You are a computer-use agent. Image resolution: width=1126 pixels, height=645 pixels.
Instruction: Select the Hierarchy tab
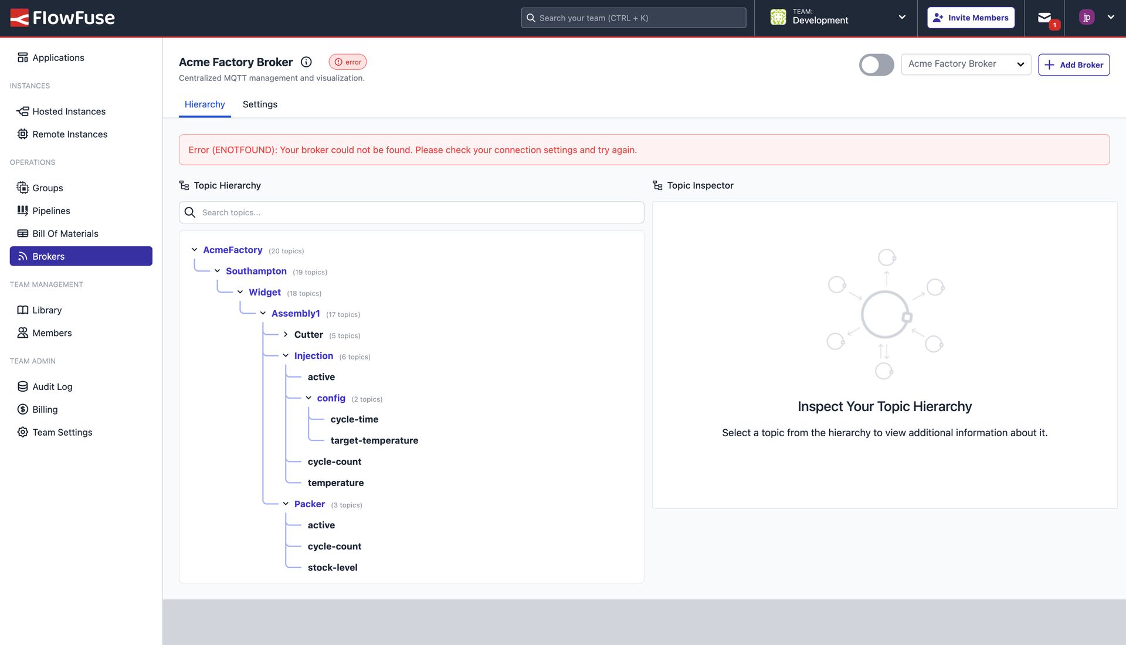click(x=204, y=104)
